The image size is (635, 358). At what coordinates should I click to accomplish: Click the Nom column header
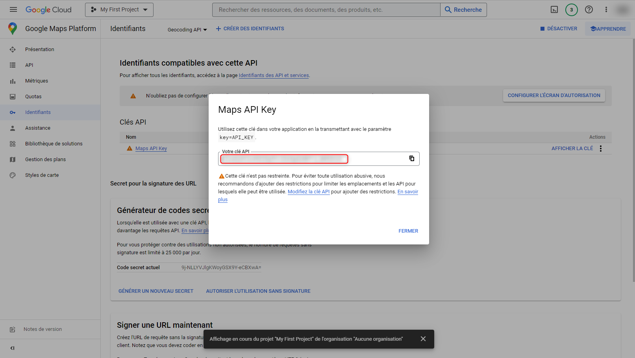[x=131, y=137]
